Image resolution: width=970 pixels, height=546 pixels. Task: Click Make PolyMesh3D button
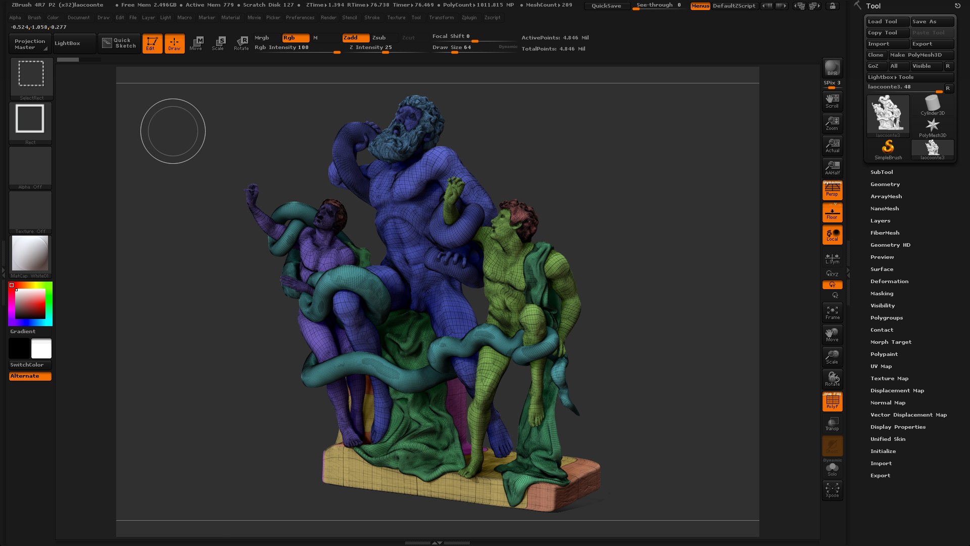point(921,55)
